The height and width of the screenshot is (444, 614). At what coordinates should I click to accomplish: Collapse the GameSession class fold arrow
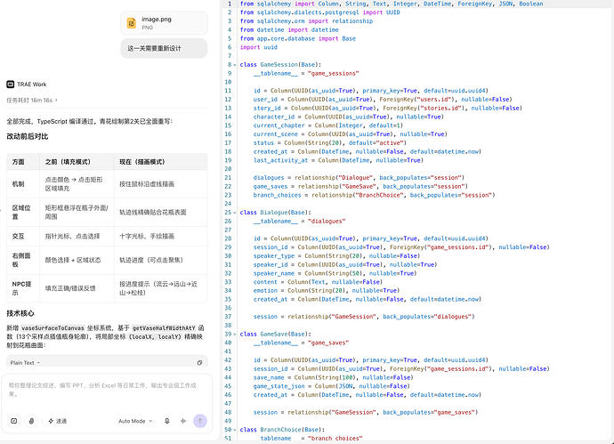click(235, 65)
